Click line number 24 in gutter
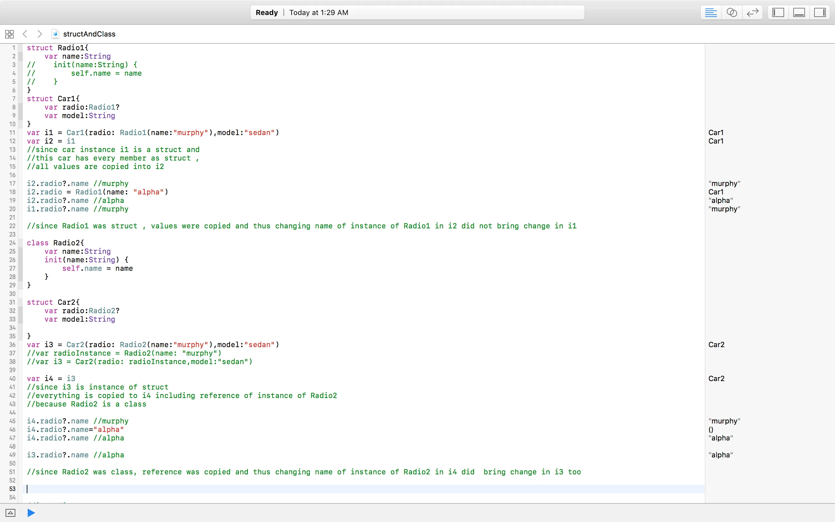This screenshot has width=835, height=522. click(x=12, y=243)
